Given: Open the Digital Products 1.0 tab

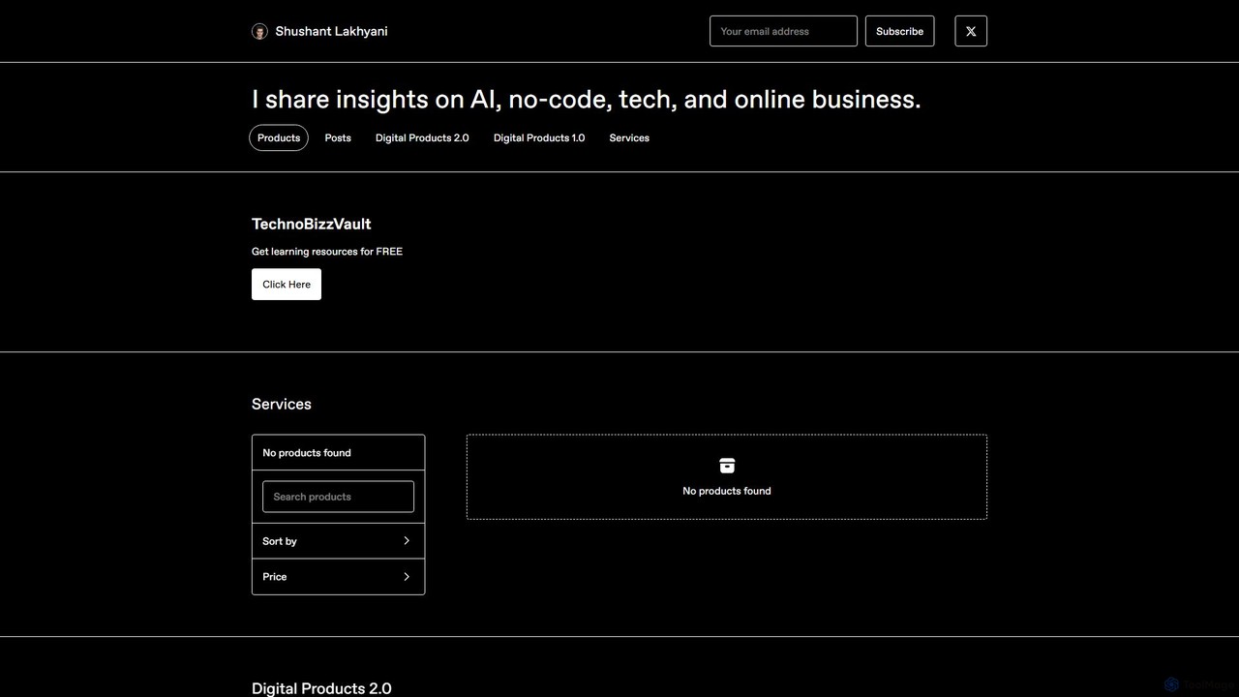Looking at the screenshot, I should pos(539,137).
